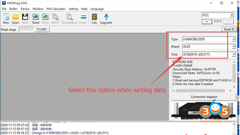Viewport: 240px width, 135px height.
Task: Open a file with the Open icon
Action: coord(16,19)
